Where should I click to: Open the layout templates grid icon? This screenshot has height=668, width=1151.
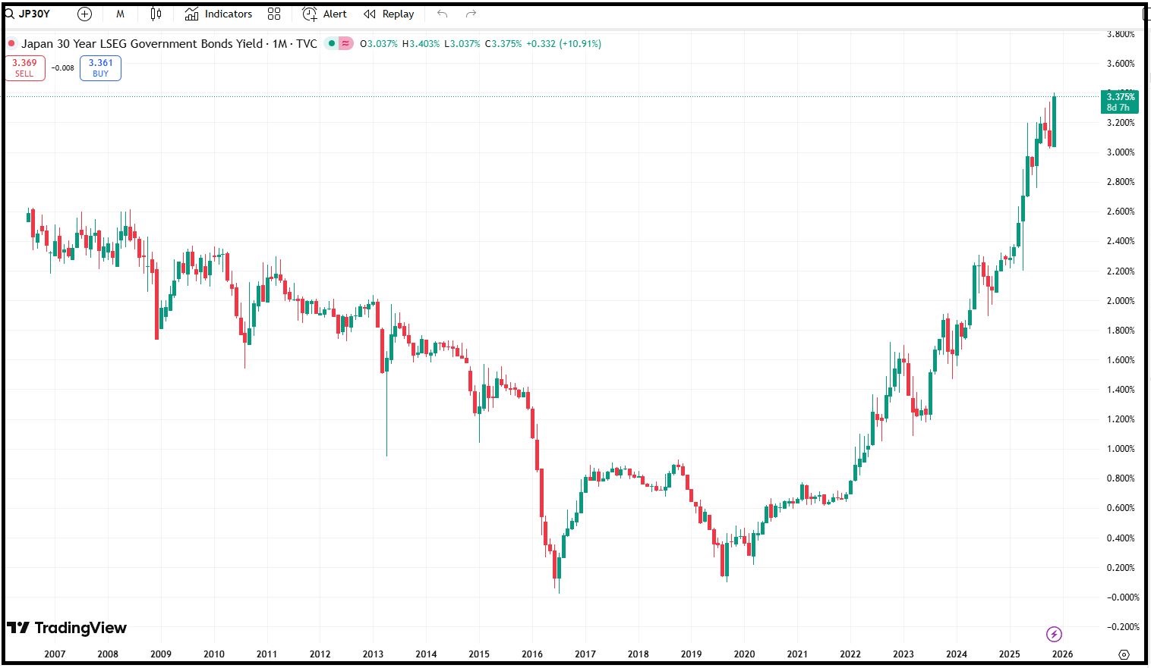(x=274, y=14)
